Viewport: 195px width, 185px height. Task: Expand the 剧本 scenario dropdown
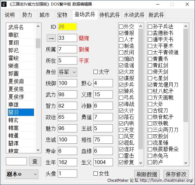[x=22, y=174]
